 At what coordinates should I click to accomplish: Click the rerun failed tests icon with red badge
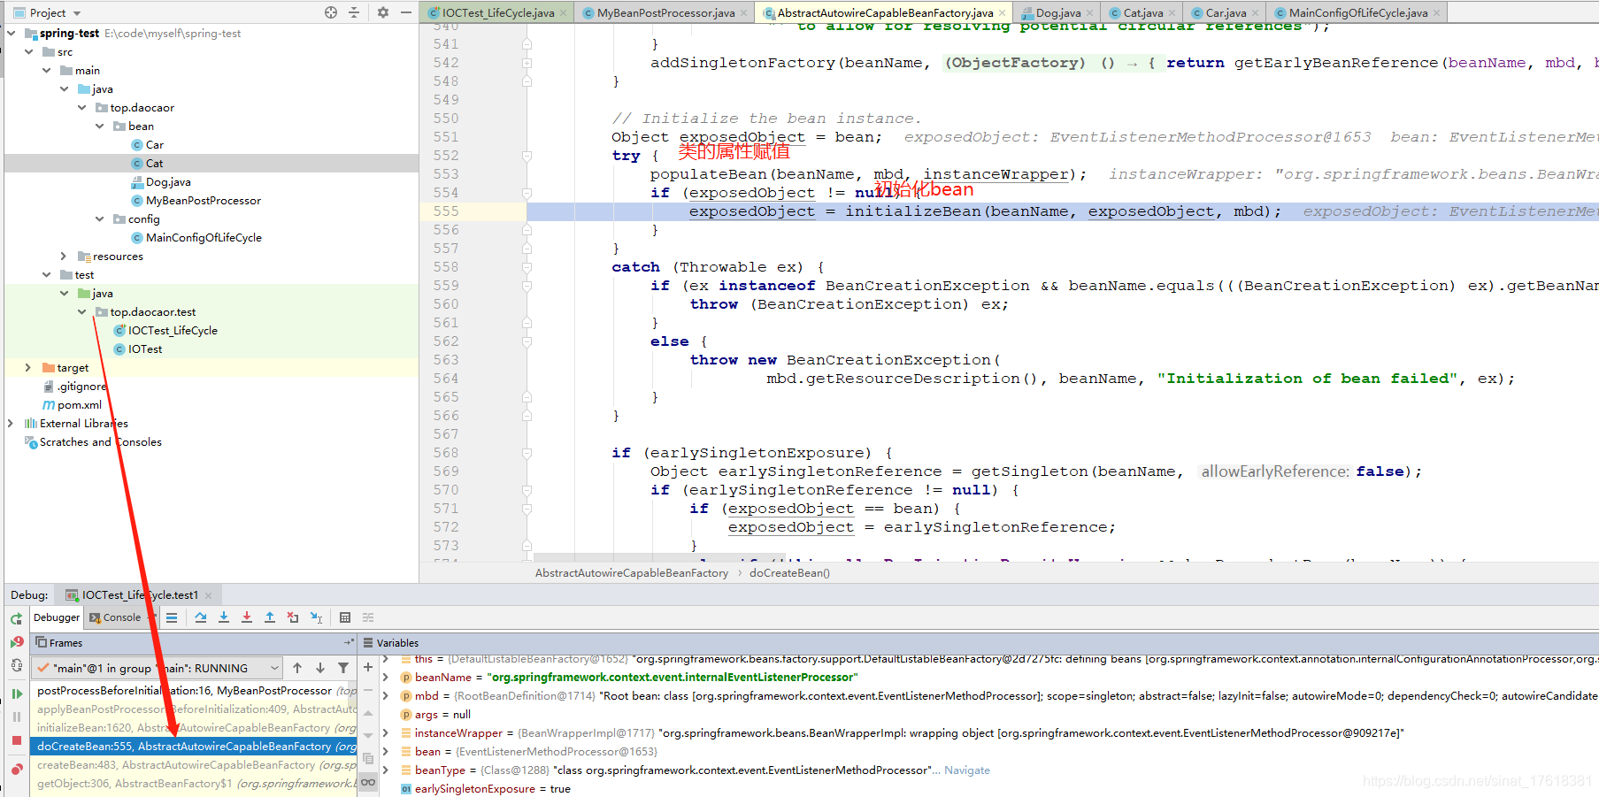click(x=17, y=642)
